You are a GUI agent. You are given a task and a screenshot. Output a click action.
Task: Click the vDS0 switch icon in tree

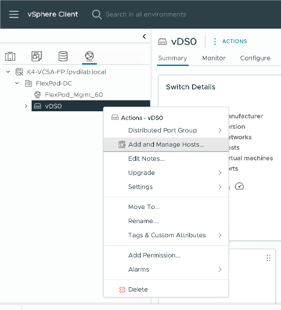coord(37,106)
